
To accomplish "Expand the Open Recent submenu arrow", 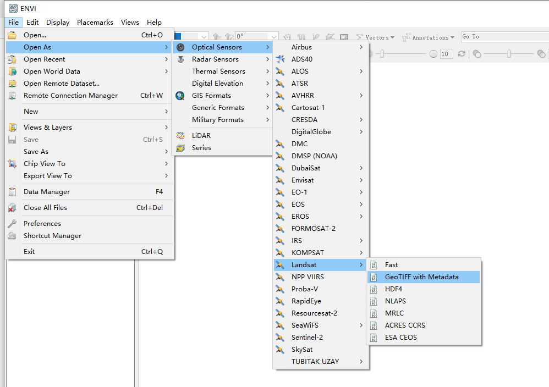I will 166,59.
